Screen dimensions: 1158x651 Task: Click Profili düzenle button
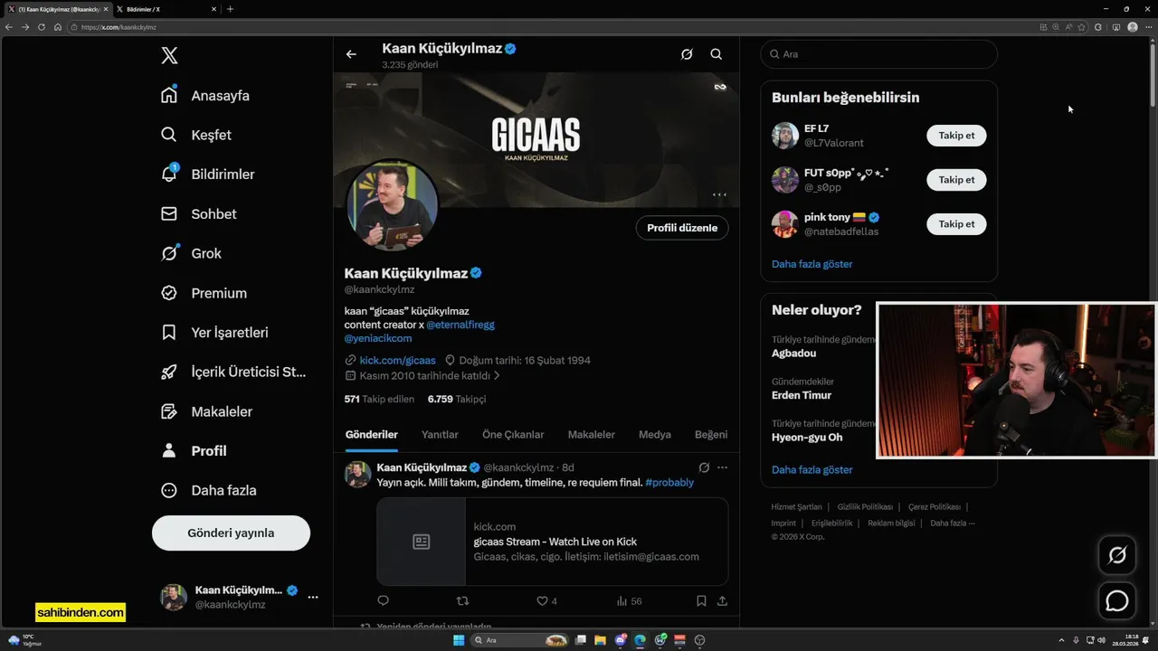[682, 228]
